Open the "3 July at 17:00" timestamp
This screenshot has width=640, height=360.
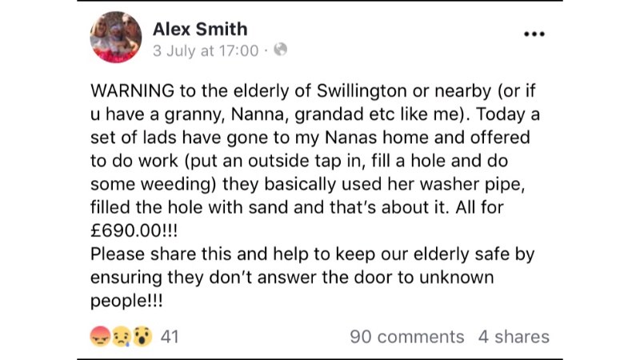pos(206,51)
